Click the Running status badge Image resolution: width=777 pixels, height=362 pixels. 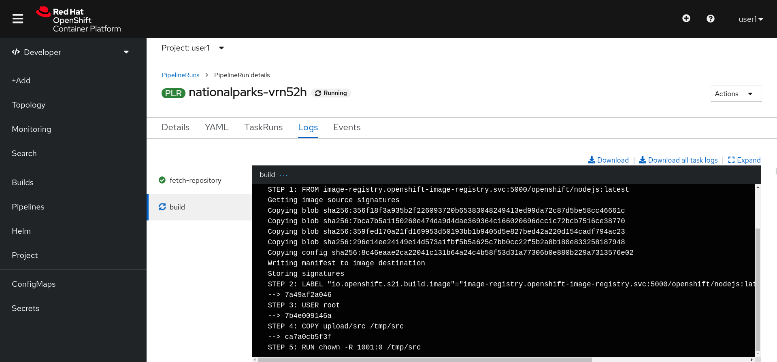pyautogui.click(x=331, y=93)
